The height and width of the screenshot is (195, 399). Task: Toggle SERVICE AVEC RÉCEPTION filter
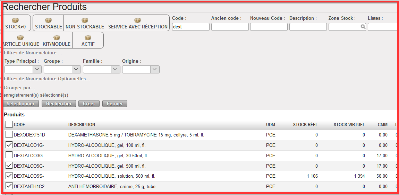point(138,23)
